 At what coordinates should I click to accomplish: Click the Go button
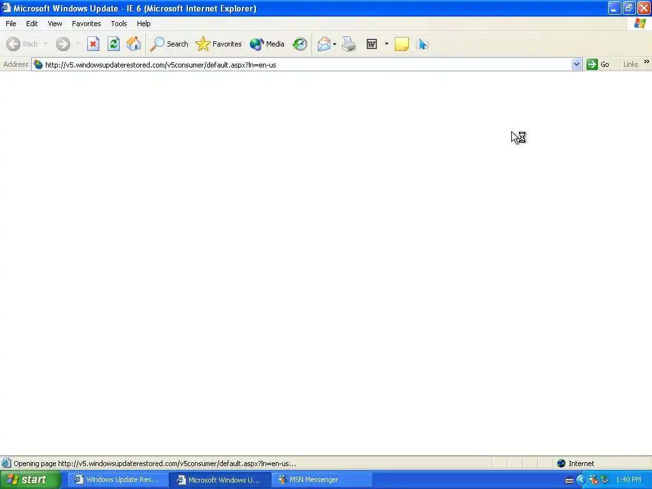click(598, 64)
